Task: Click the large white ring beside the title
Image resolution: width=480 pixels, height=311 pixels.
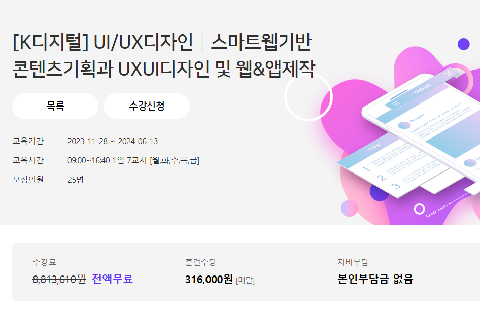Action: point(308,97)
